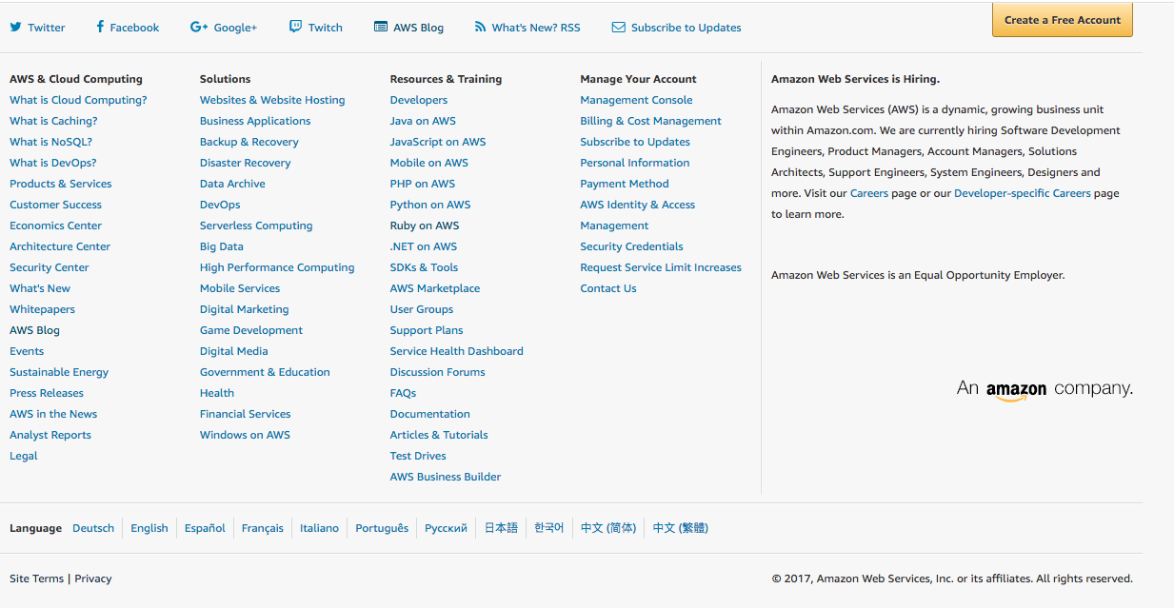Click the Amazon company logo
This screenshot has width=1174, height=608.
(x=1045, y=389)
